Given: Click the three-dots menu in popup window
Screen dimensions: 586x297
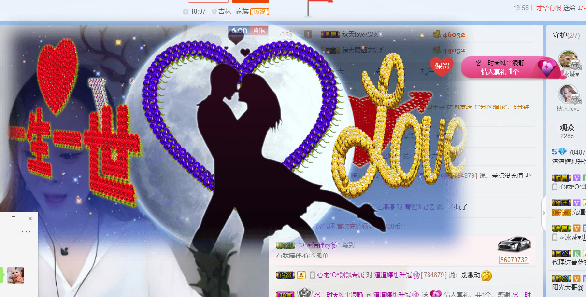Looking at the screenshot, I should [x=26, y=231].
